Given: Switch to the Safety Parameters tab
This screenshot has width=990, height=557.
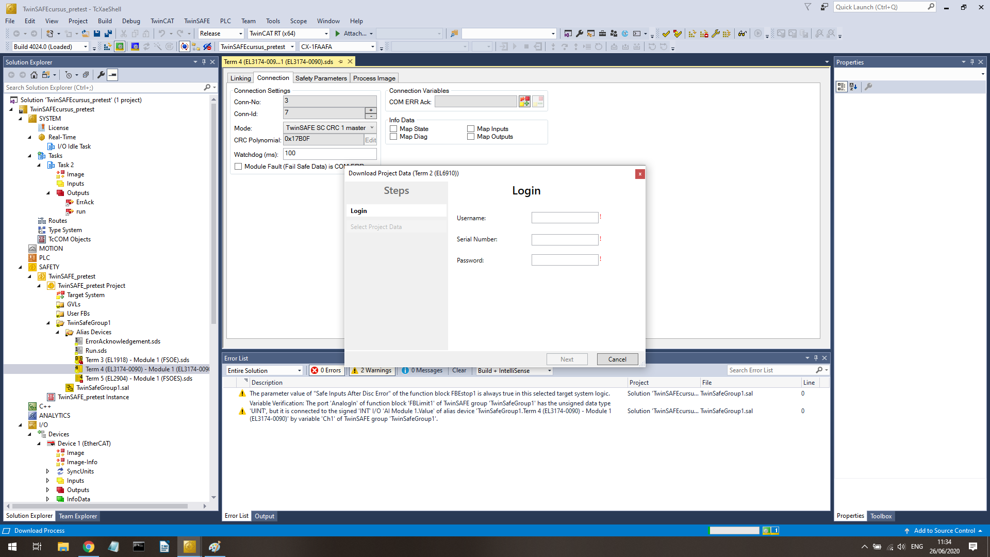Looking at the screenshot, I should point(321,78).
